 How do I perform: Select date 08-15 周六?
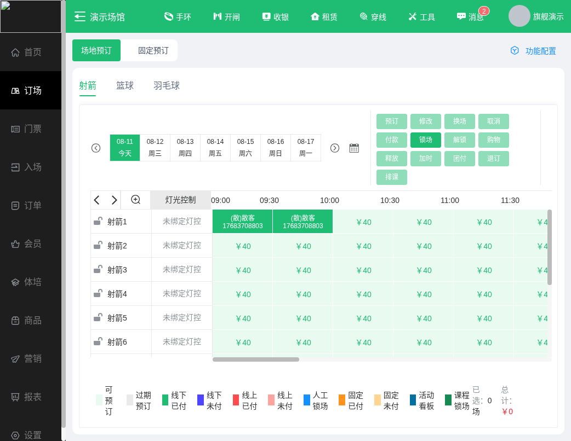point(245,148)
